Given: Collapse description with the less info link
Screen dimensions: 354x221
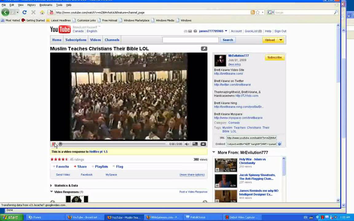Looking at the screenshot, I should click(x=234, y=64).
